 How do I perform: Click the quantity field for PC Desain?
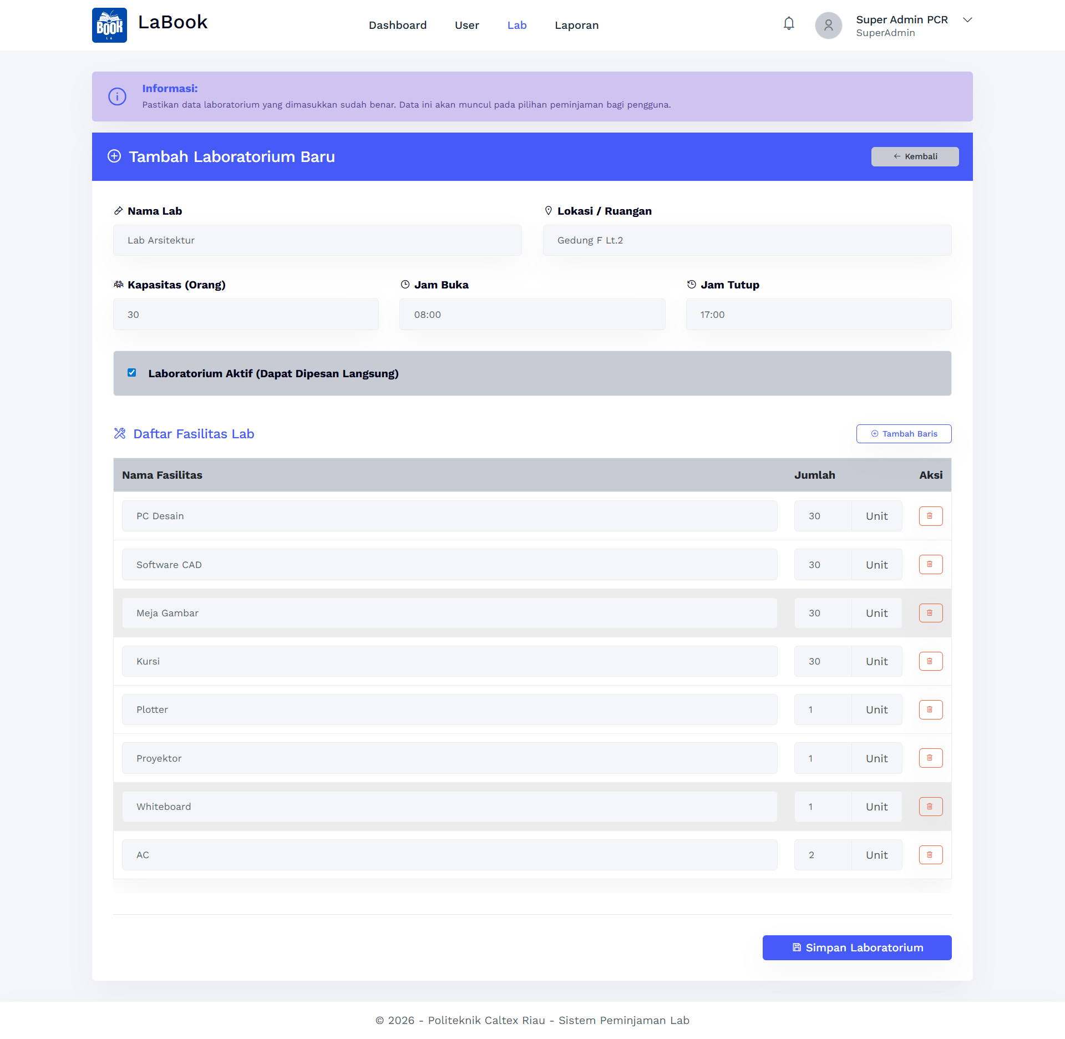click(x=823, y=516)
